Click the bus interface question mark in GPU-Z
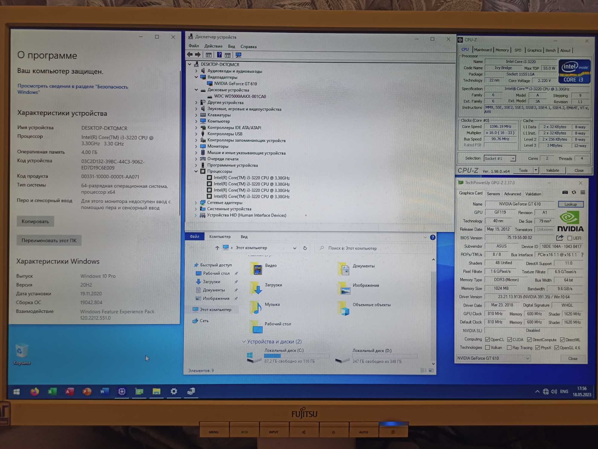 click(582, 255)
